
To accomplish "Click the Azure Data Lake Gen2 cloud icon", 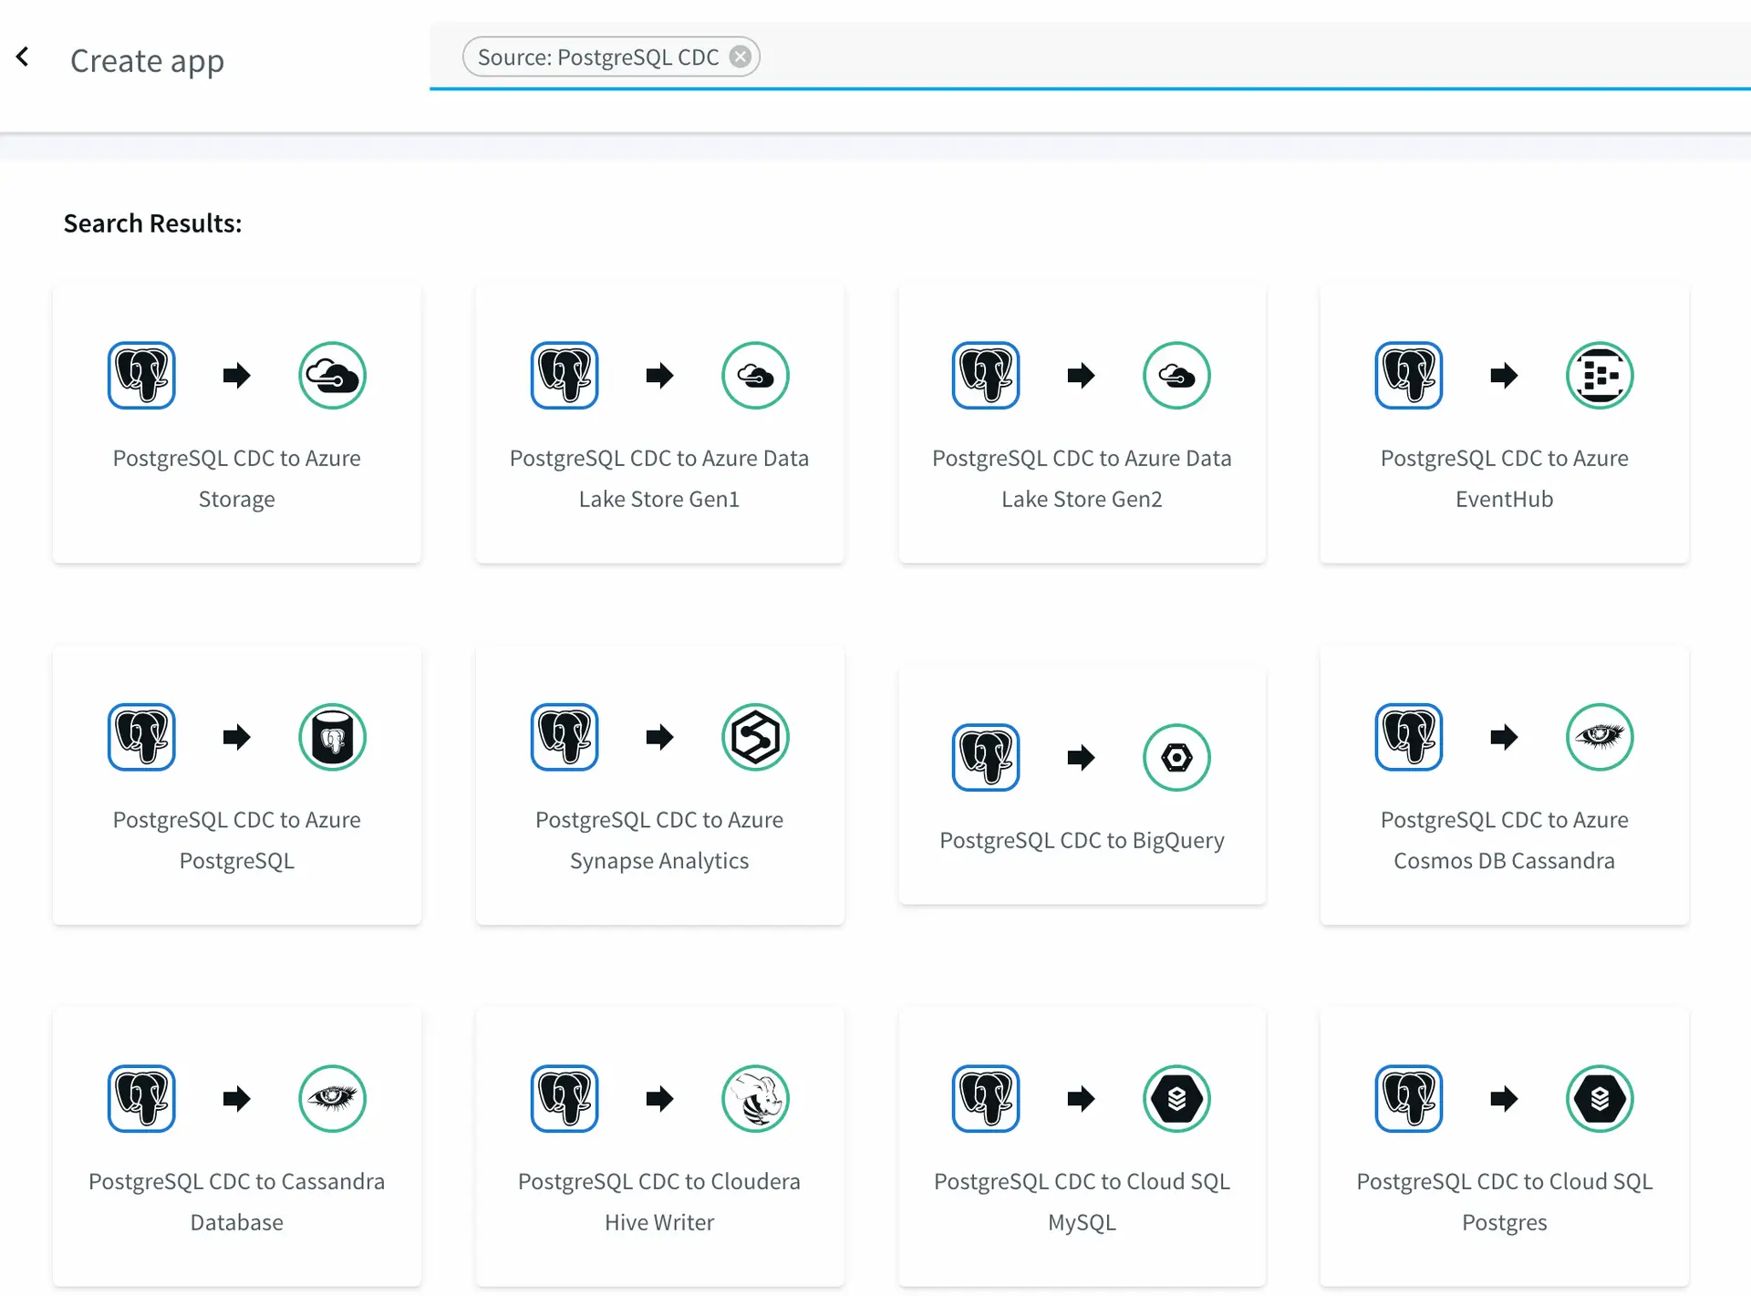I will (x=1176, y=375).
